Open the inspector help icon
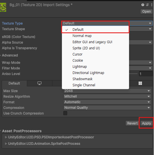This screenshot has width=154, height=155. pyautogui.click(x=143, y=5)
